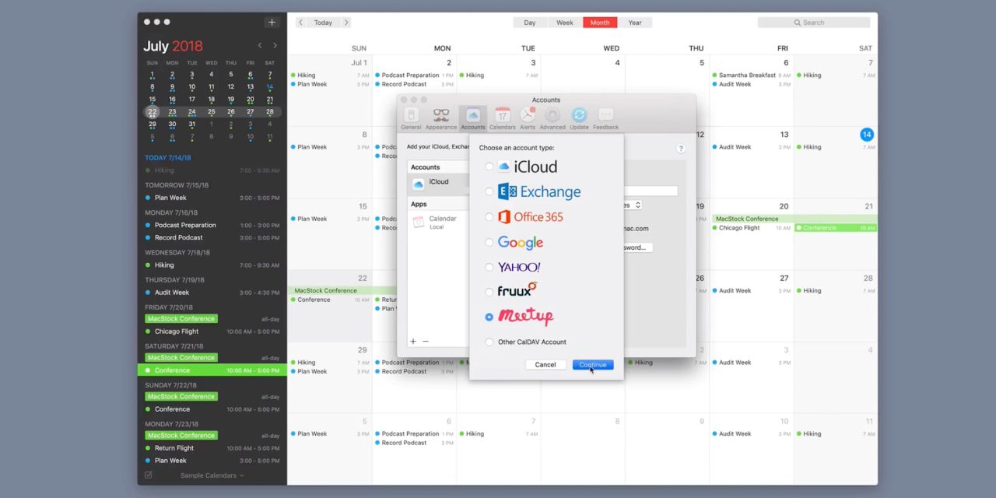Open the Update preferences icon
Screen dimensions: 996x498
[x=579, y=117]
